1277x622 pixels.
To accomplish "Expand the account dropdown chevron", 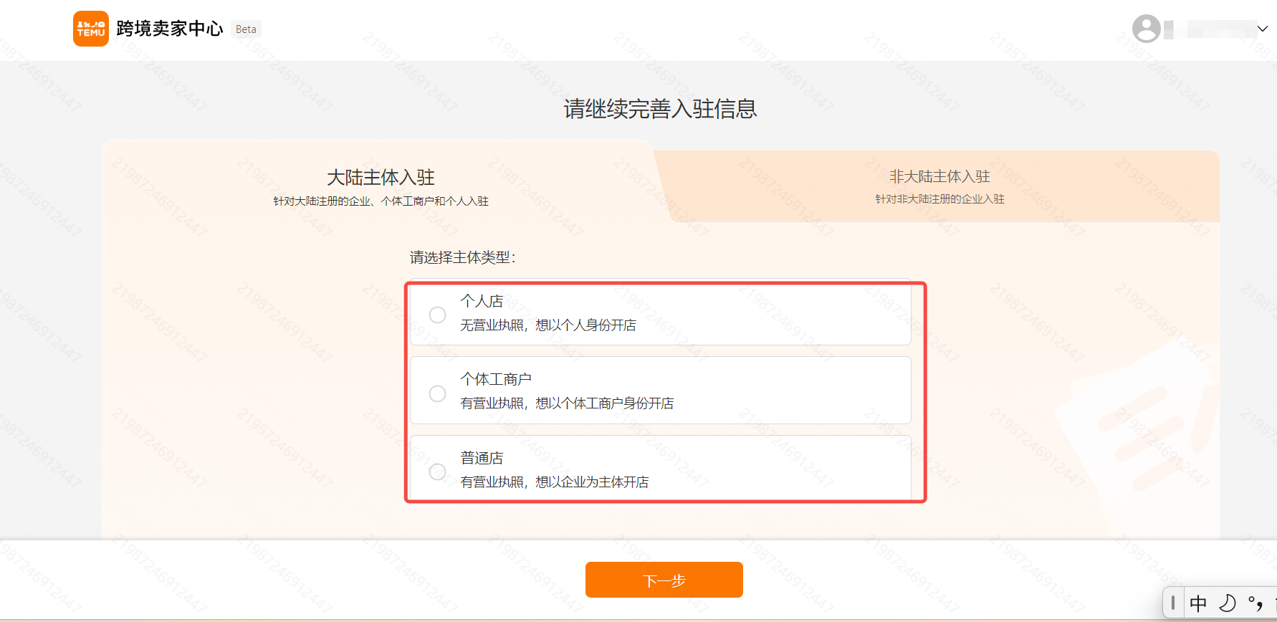I will (1262, 29).
